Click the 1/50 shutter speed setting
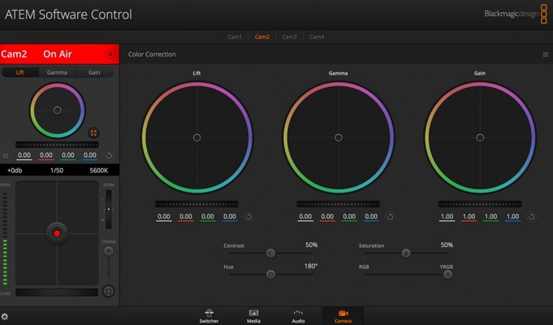The image size is (553, 325). (57, 171)
